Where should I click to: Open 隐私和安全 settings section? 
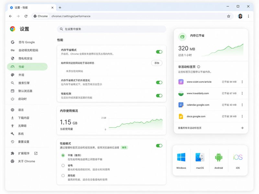28,59
